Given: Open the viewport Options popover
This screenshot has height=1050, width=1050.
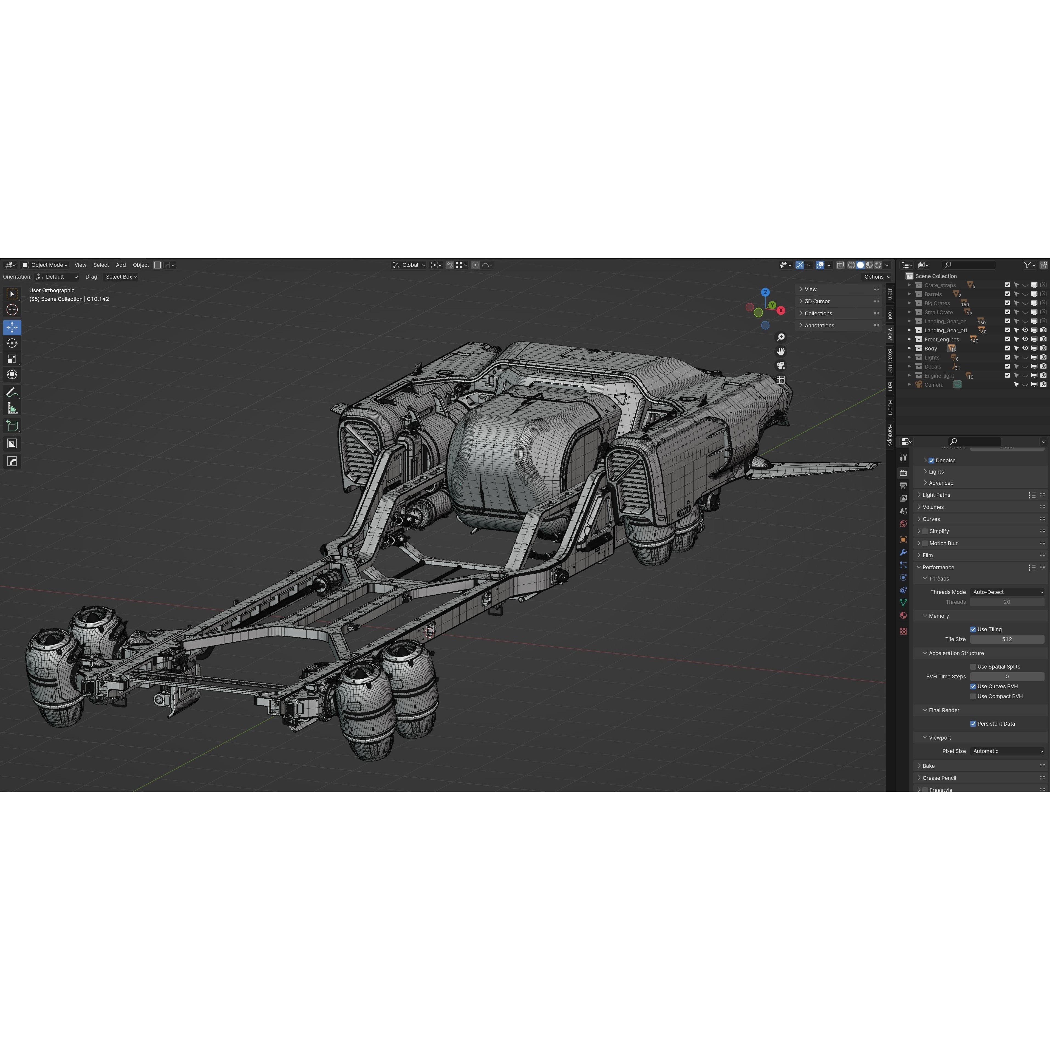Looking at the screenshot, I should tap(876, 277).
